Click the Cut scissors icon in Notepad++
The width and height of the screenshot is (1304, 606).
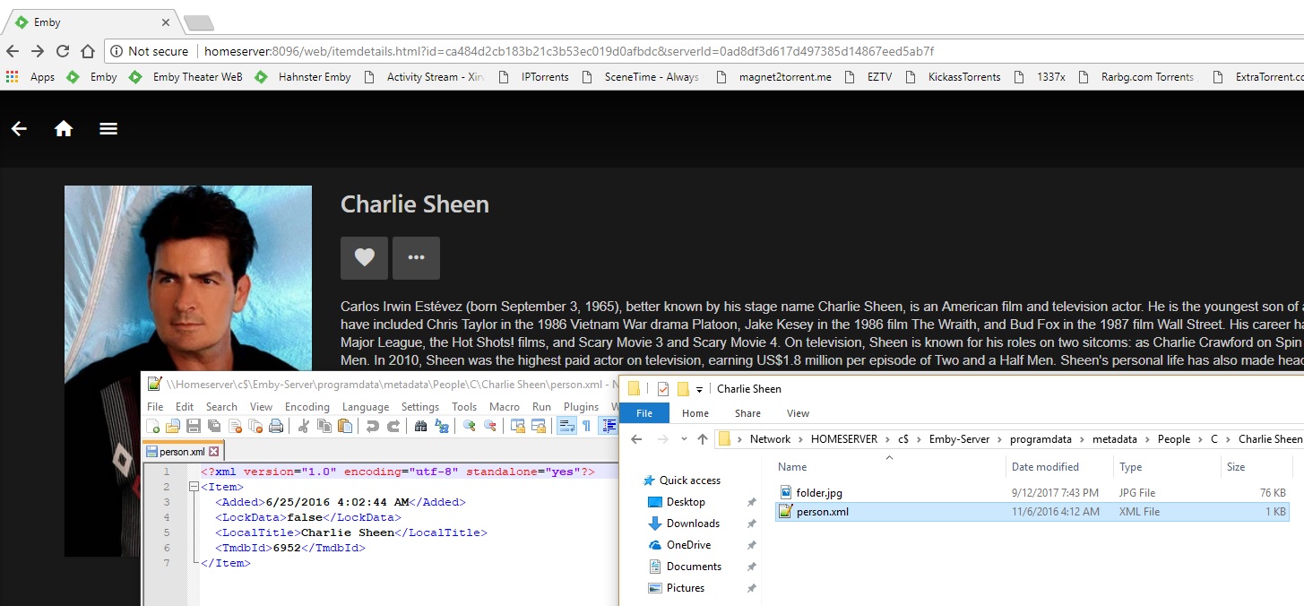304,426
